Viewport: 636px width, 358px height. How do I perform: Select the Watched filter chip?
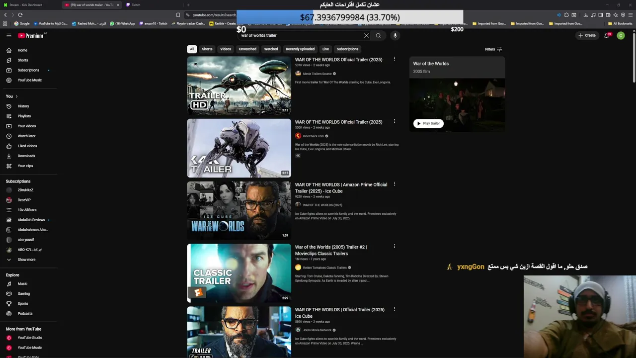pos(271,49)
